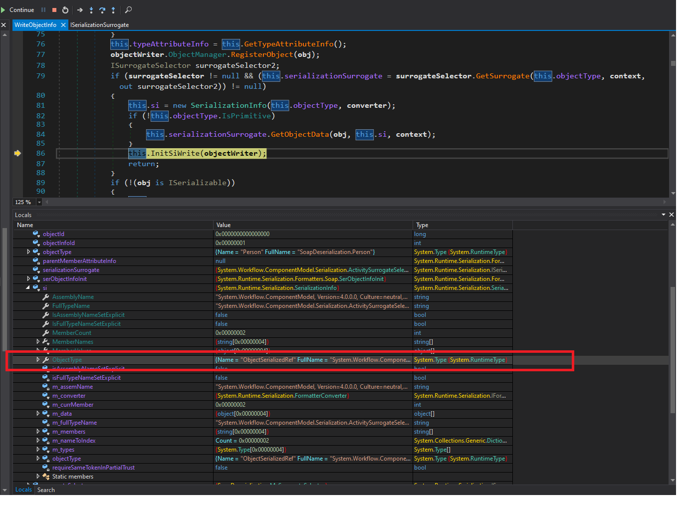This screenshot has width=692, height=511.
Task: Click the field icon beside m_assemName
Action: [46, 387]
